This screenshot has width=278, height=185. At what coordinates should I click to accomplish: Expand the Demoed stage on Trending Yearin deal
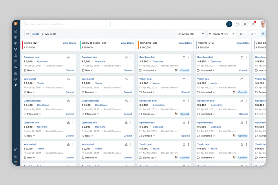click(147, 92)
